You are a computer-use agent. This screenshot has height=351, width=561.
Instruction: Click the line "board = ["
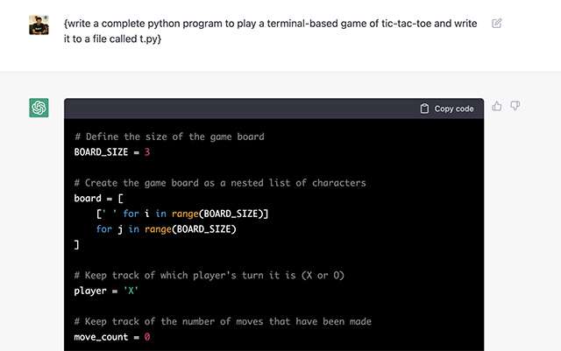tap(99, 199)
